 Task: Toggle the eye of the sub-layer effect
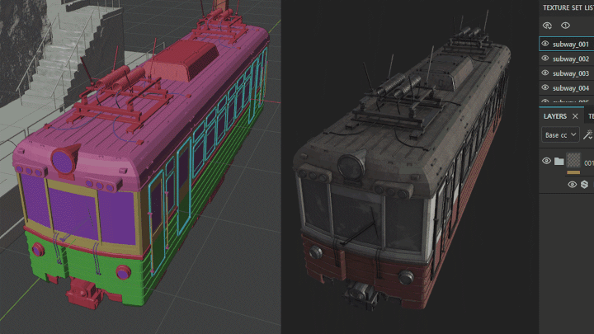(573, 185)
